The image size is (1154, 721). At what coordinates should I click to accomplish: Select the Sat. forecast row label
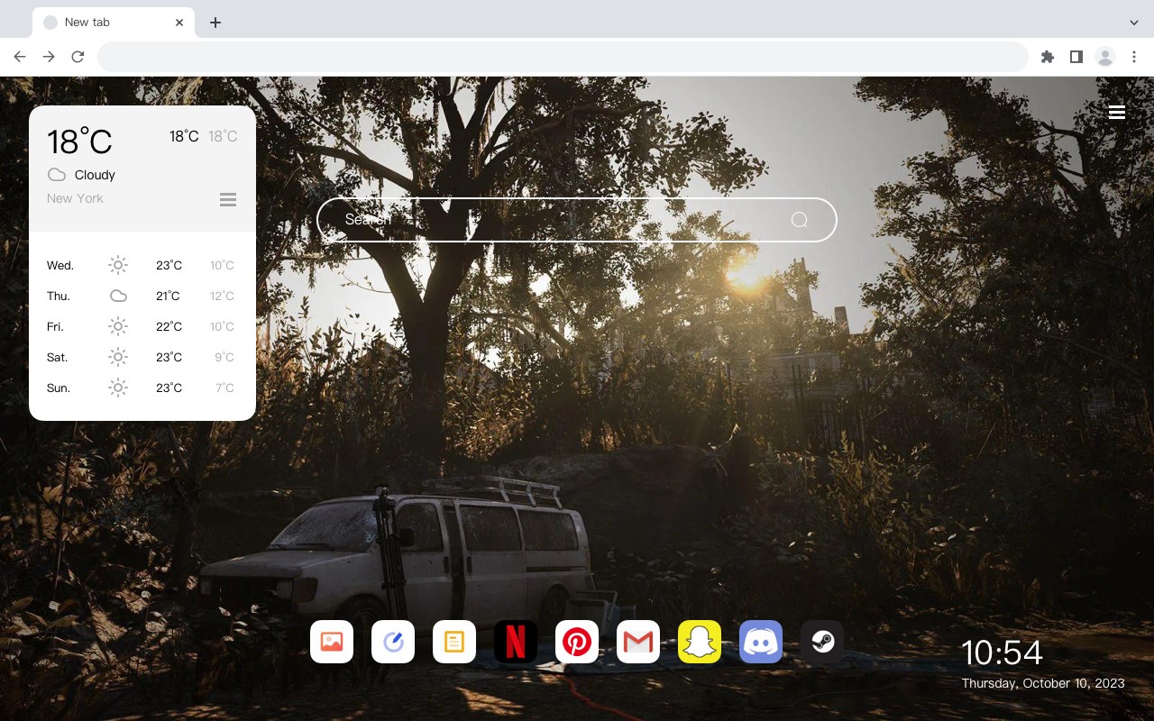(58, 357)
